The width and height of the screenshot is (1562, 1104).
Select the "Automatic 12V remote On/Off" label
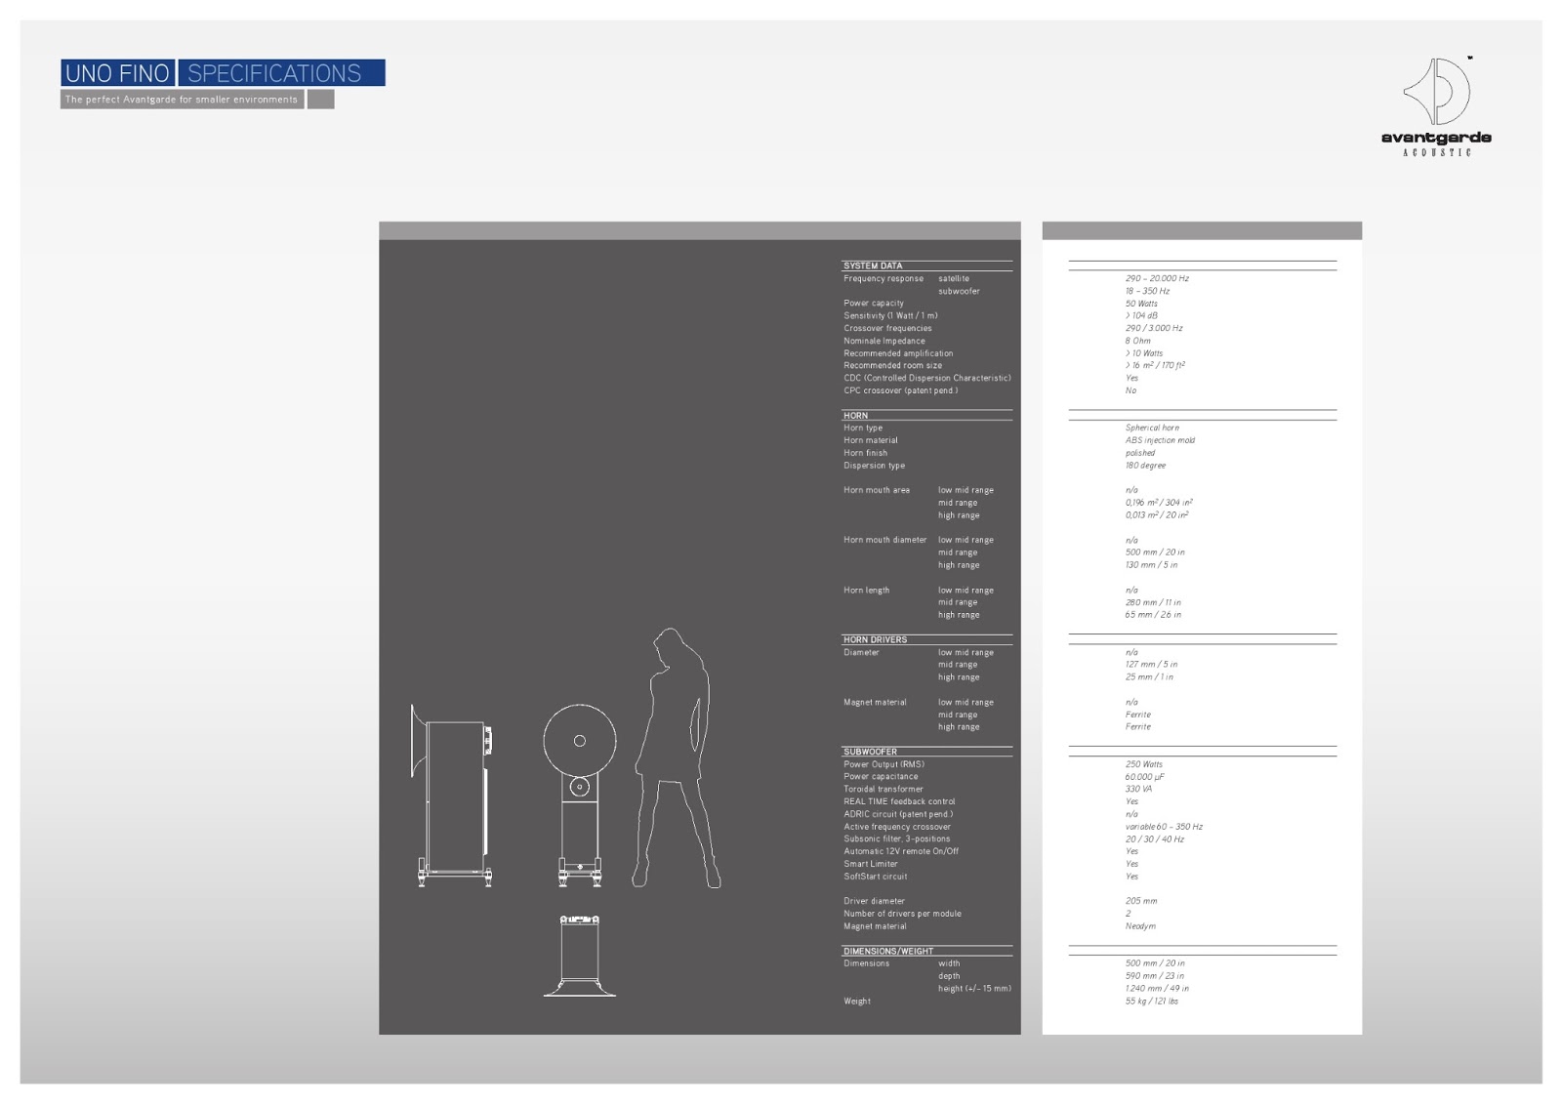point(901,851)
